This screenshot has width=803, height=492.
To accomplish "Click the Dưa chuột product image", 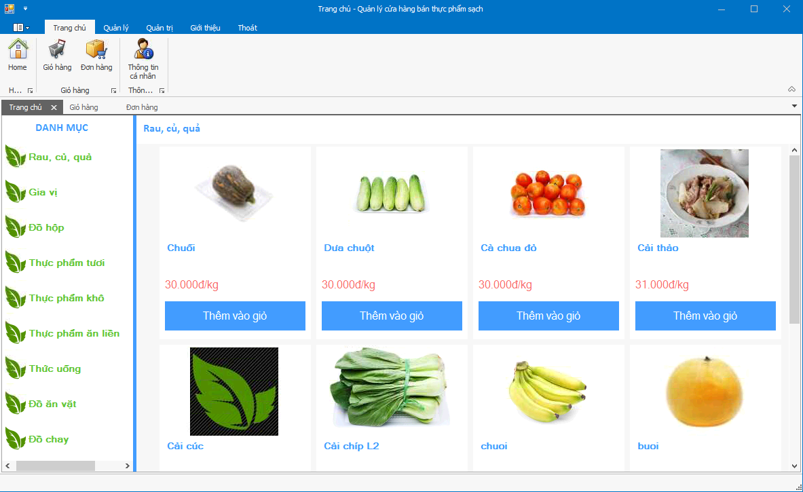I will pyautogui.click(x=390, y=193).
